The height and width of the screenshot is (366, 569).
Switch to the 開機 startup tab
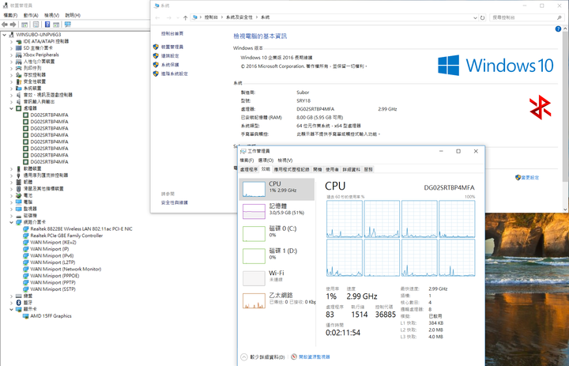tap(318, 169)
